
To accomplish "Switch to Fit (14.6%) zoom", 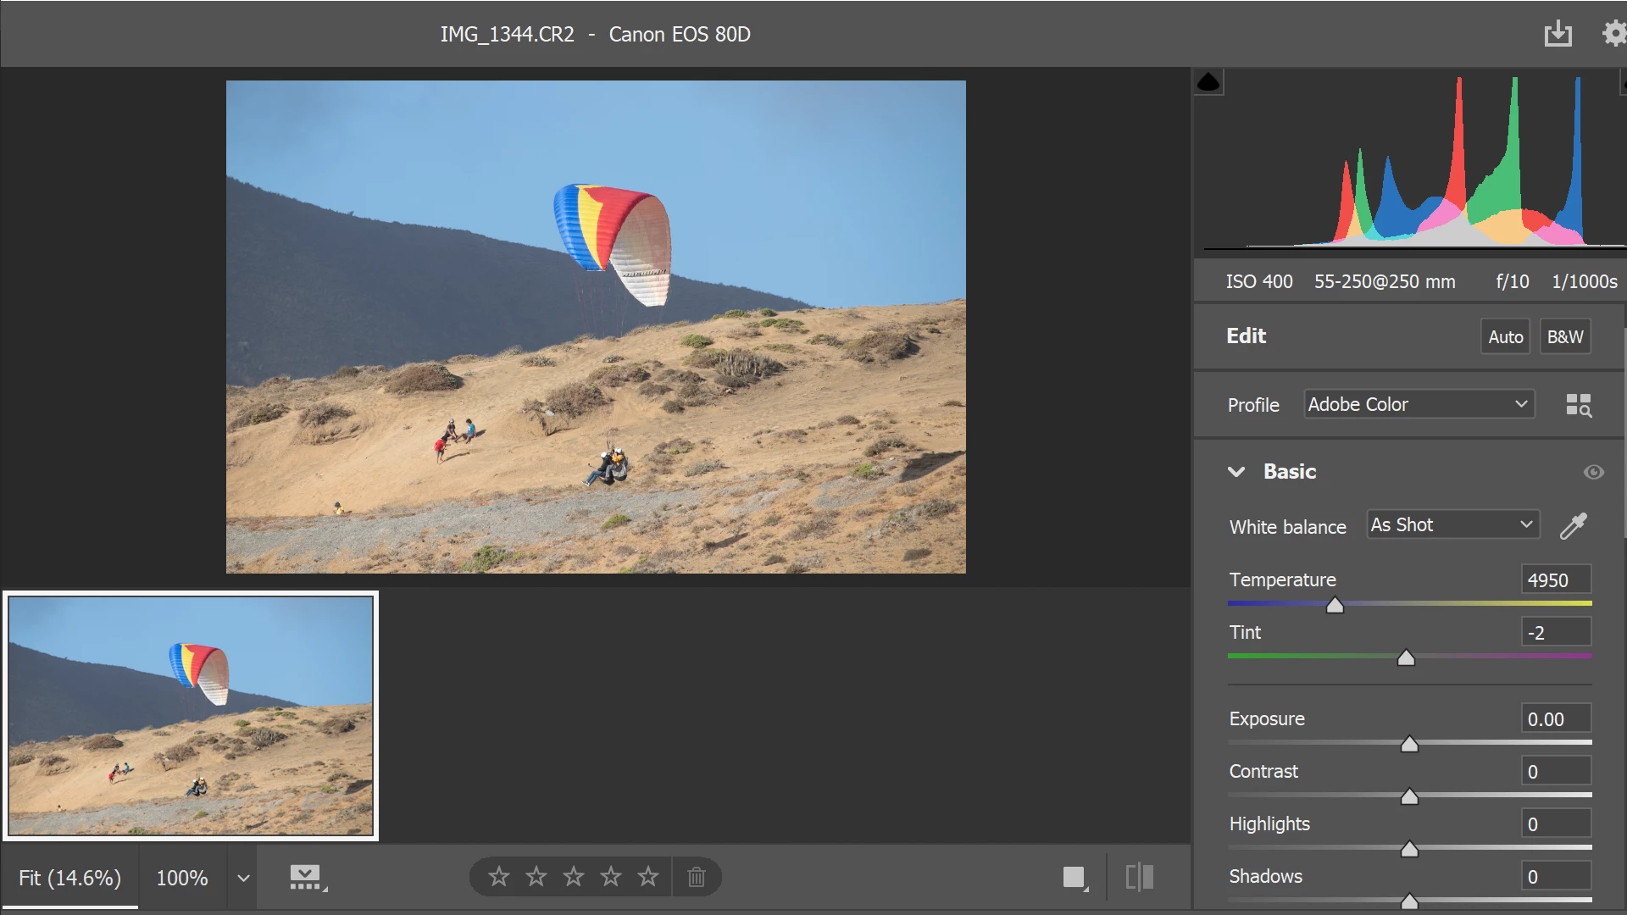I will click(x=70, y=878).
